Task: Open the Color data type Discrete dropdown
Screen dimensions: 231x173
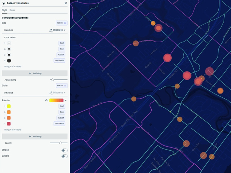Action: [57, 92]
